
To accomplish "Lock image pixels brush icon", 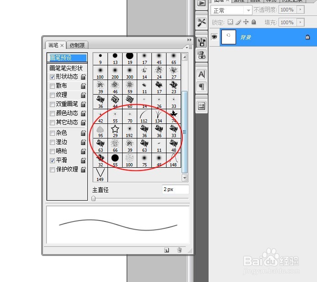I will tap(238, 22).
